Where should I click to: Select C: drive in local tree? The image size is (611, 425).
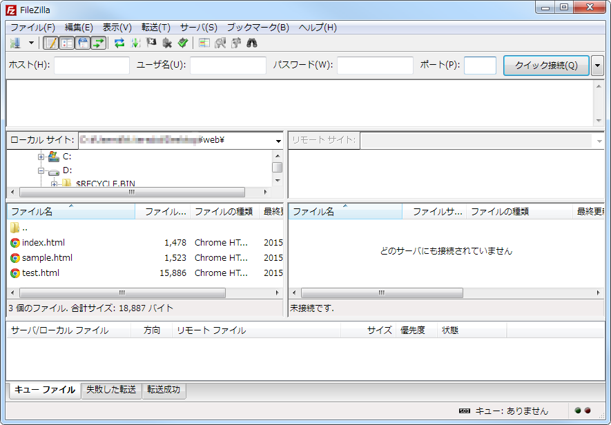[x=67, y=157]
